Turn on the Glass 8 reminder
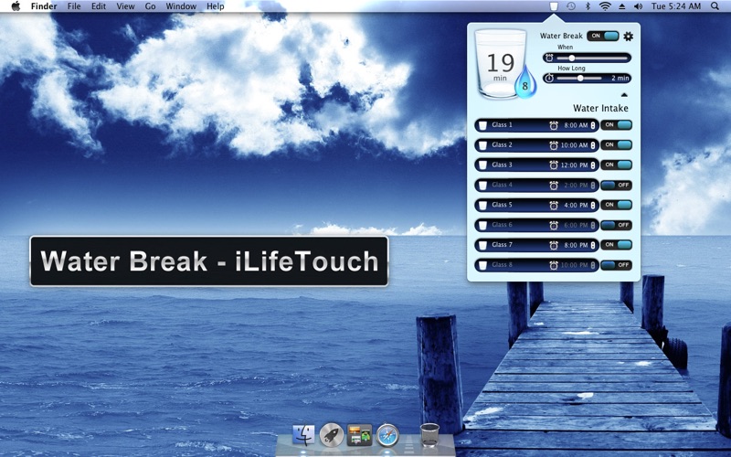The height and width of the screenshot is (457, 731). 616,265
